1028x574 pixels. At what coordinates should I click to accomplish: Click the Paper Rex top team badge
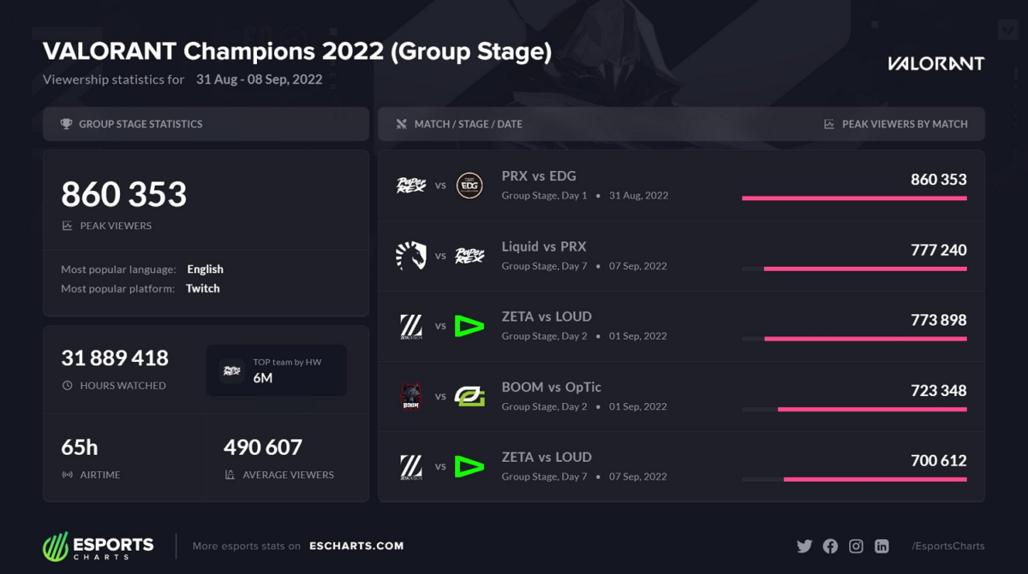coord(232,370)
